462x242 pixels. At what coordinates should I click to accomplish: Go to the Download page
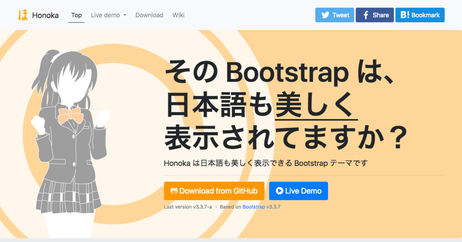(149, 15)
